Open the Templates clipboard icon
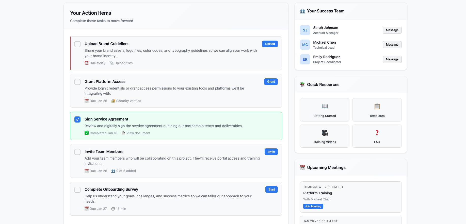This screenshot has width=466, height=224. [377, 106]
